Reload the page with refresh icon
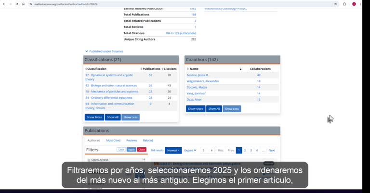The image size is (370, 193). click(x=17, y=4)
